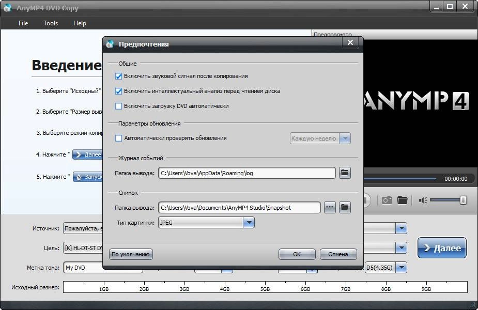This screenshot has height=310, width=478.
Task: Enable automatic update checking checkbox
Action: (x=118, y=138)
